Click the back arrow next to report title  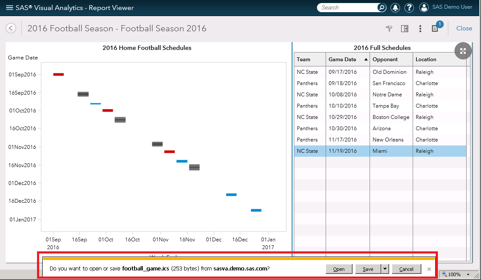(10, 28)
